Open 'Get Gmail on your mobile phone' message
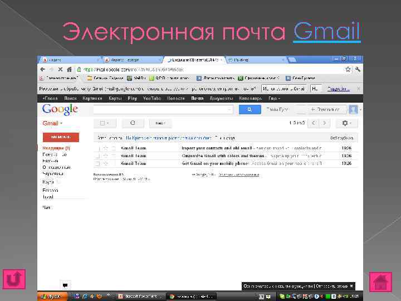 tap(226, 163)
